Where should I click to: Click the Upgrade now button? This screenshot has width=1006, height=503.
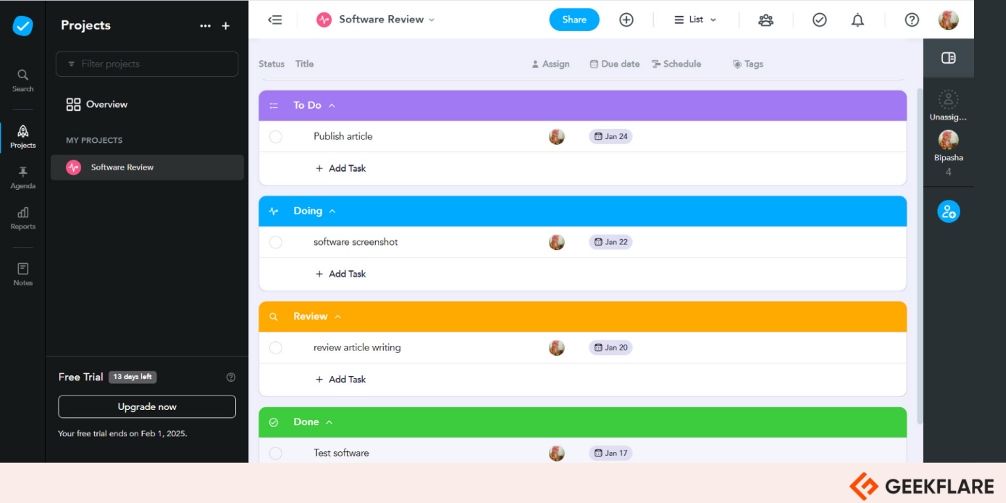click(x=147, y=407)
